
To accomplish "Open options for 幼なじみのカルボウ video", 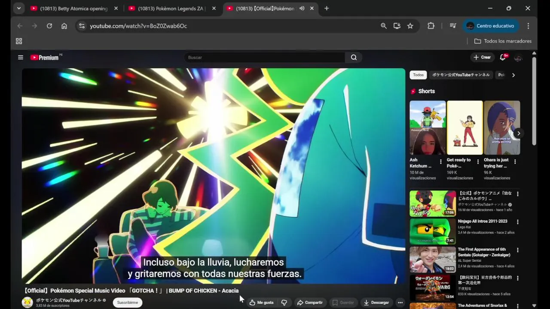I will 517,194.
